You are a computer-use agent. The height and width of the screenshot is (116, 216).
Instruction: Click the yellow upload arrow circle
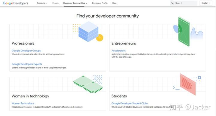pyautogui.click(x=100, y=38)
